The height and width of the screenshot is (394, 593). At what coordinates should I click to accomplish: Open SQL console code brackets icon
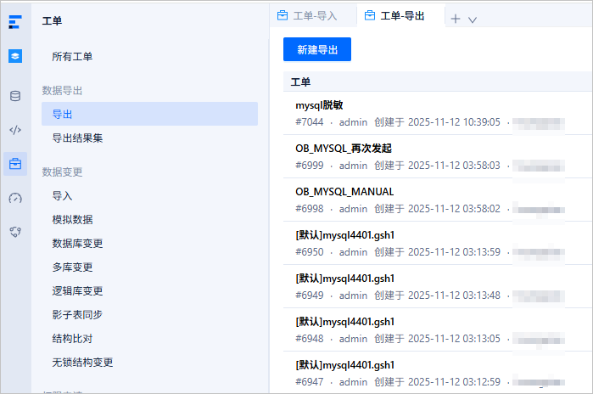[15, 130]
